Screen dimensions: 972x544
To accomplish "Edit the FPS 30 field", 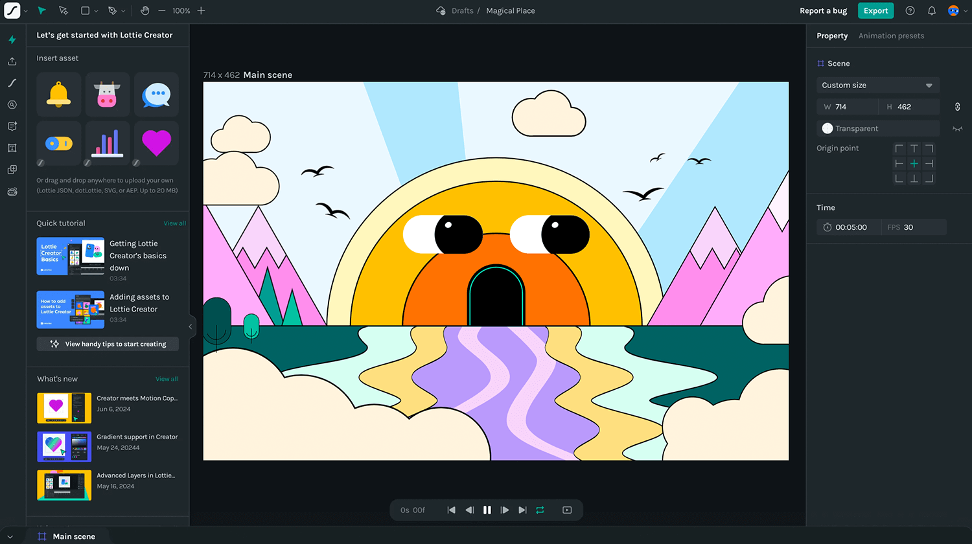I will click(x=914, y=227).
